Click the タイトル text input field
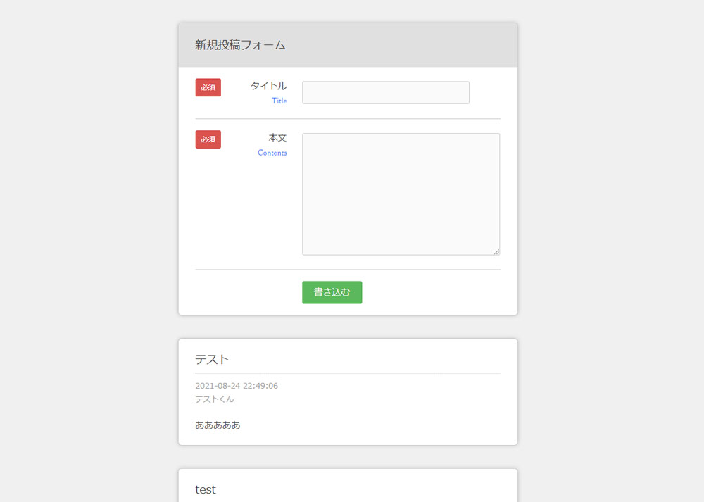 [386, 92]
